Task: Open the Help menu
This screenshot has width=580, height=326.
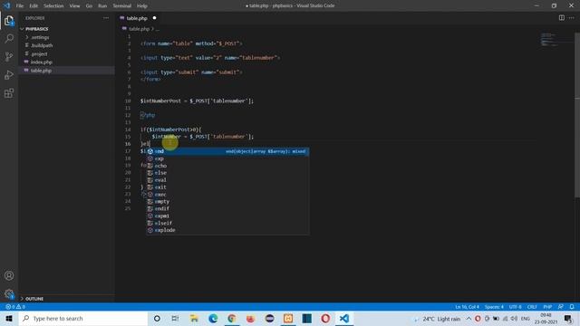Action: point(142,6)
